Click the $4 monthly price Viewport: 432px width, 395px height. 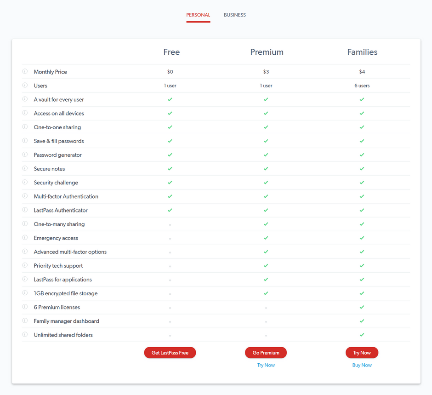point(362,72)
